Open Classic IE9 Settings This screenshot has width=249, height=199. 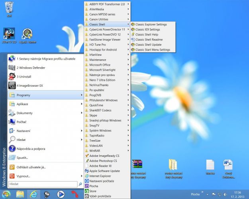coord(153,29)
